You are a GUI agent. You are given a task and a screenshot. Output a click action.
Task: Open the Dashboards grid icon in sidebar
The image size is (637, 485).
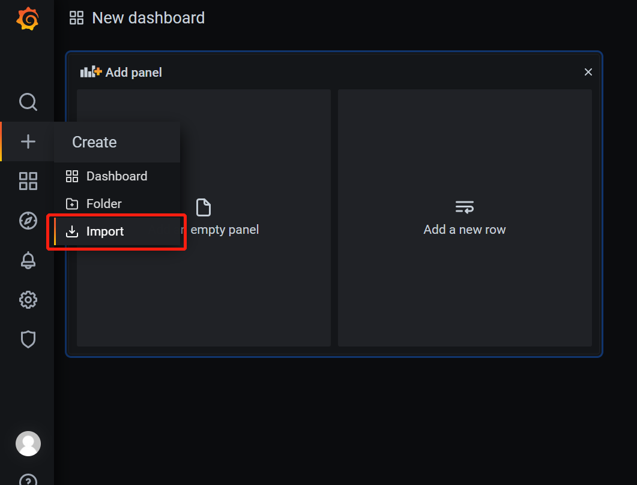(28, 181)
